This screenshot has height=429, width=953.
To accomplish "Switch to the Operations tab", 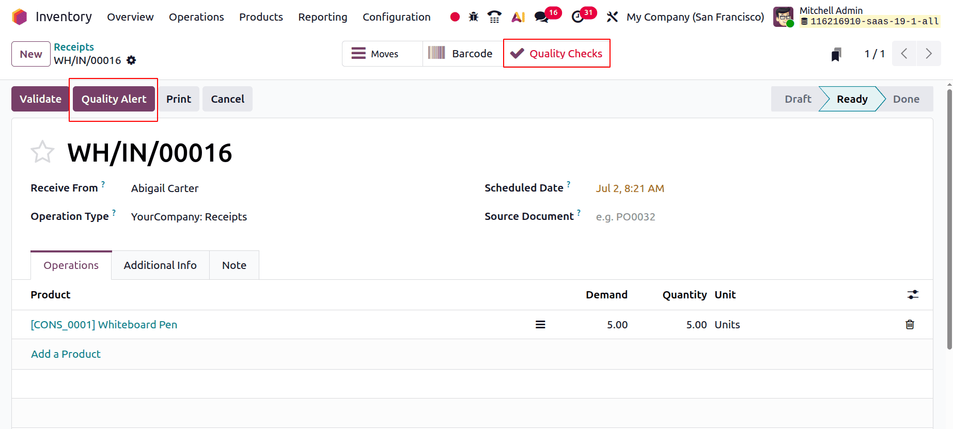I will [x=71, y=265].
